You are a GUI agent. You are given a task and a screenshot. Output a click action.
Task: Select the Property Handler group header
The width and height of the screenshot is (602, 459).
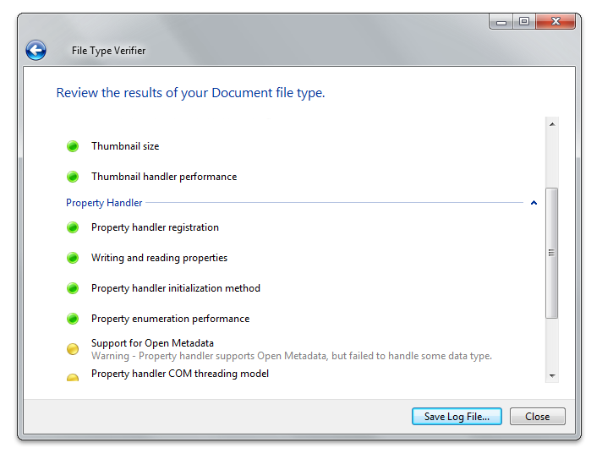pos(104,203)
